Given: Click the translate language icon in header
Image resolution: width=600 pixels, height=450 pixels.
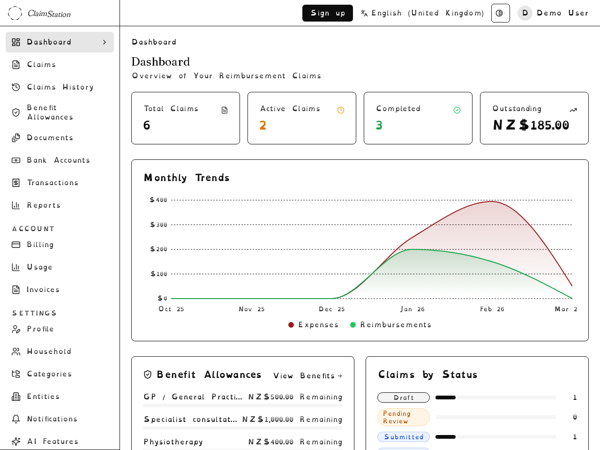Looking at the screenshot, I should coord(364,13).
